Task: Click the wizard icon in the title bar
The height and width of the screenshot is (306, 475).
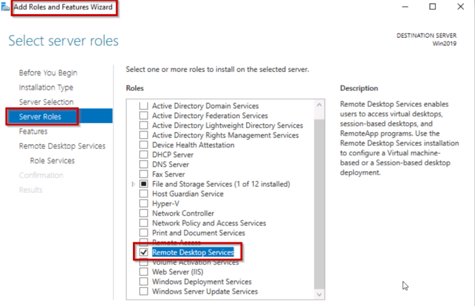Action: coord(5,7)
